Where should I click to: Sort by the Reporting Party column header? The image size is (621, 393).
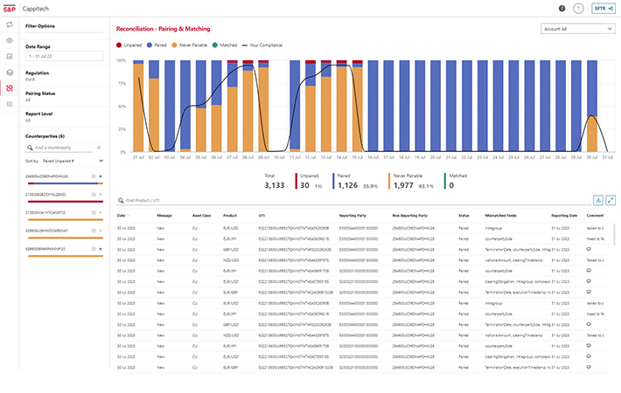pyautogui.click(x=352, y=216)
